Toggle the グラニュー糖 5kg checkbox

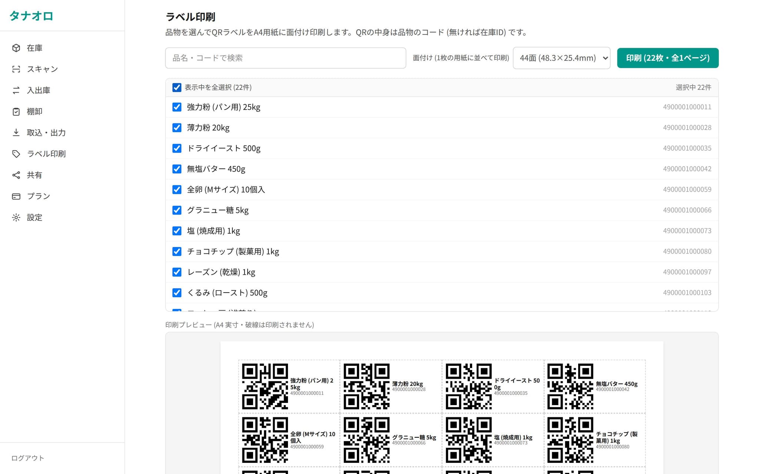[x=177, y=210]
